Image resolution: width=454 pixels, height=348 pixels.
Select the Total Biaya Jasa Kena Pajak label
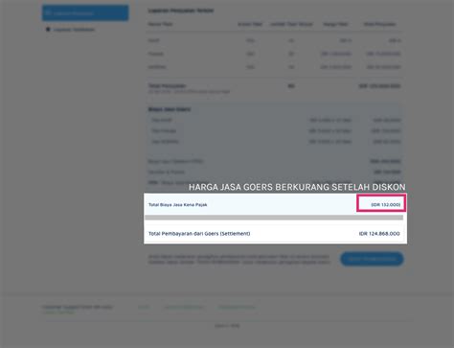tap(177, 204)
